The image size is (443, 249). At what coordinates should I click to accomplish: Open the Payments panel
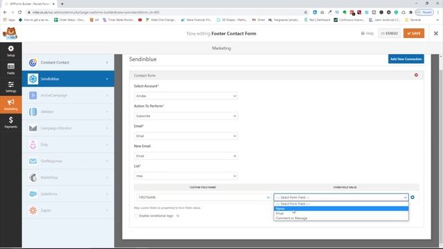click(11, 122)
